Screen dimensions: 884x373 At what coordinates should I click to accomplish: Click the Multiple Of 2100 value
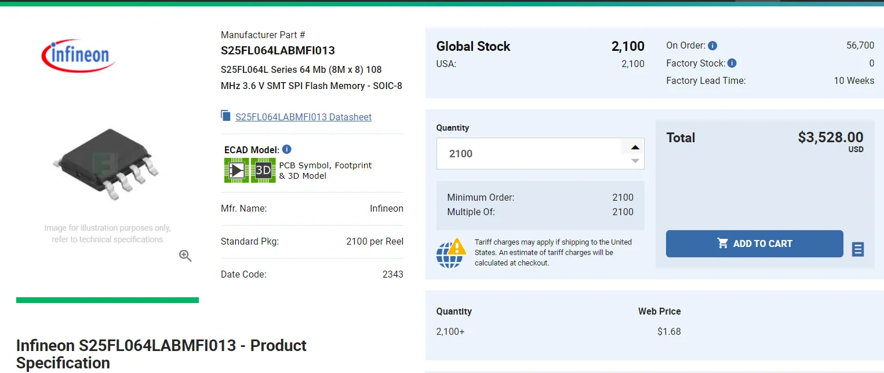coord(623,212)
